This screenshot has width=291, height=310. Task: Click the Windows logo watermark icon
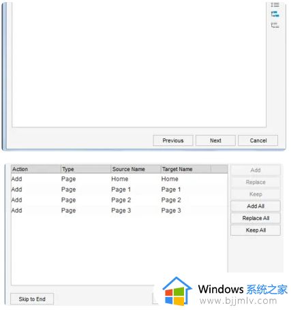pyautogui.click(x=177, y=291)
